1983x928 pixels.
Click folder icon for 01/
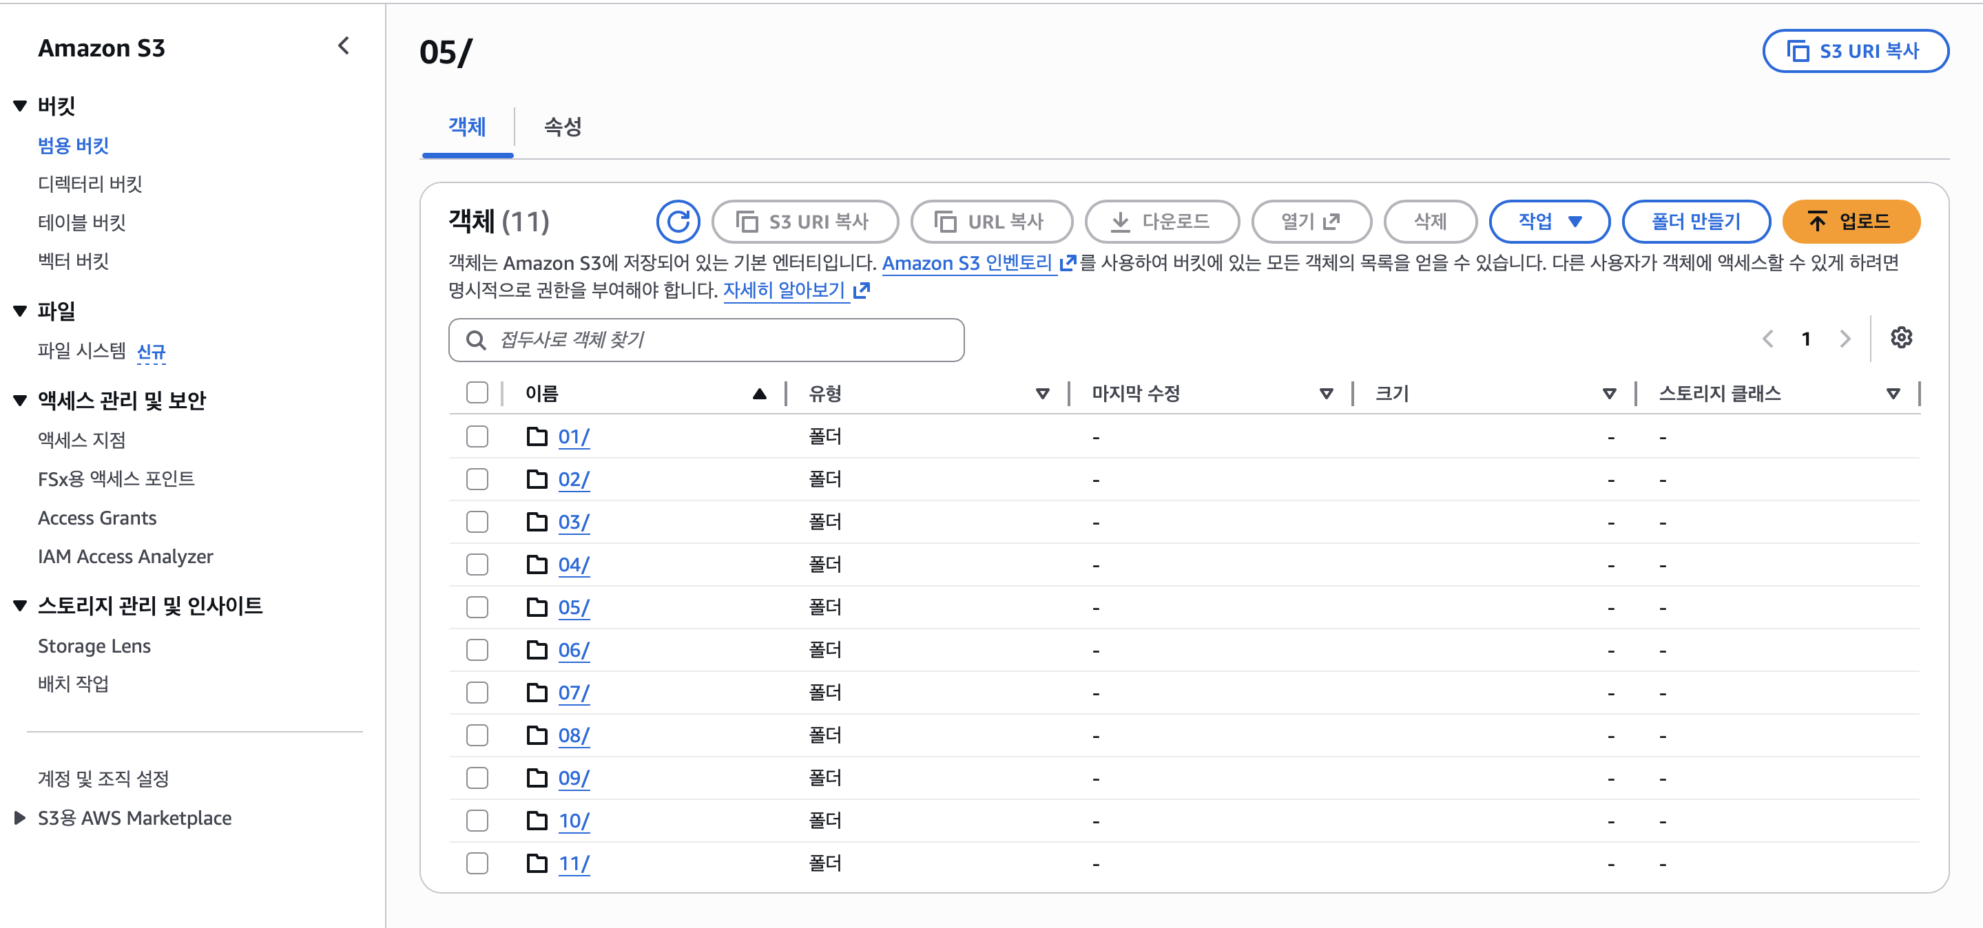[537, 436]
